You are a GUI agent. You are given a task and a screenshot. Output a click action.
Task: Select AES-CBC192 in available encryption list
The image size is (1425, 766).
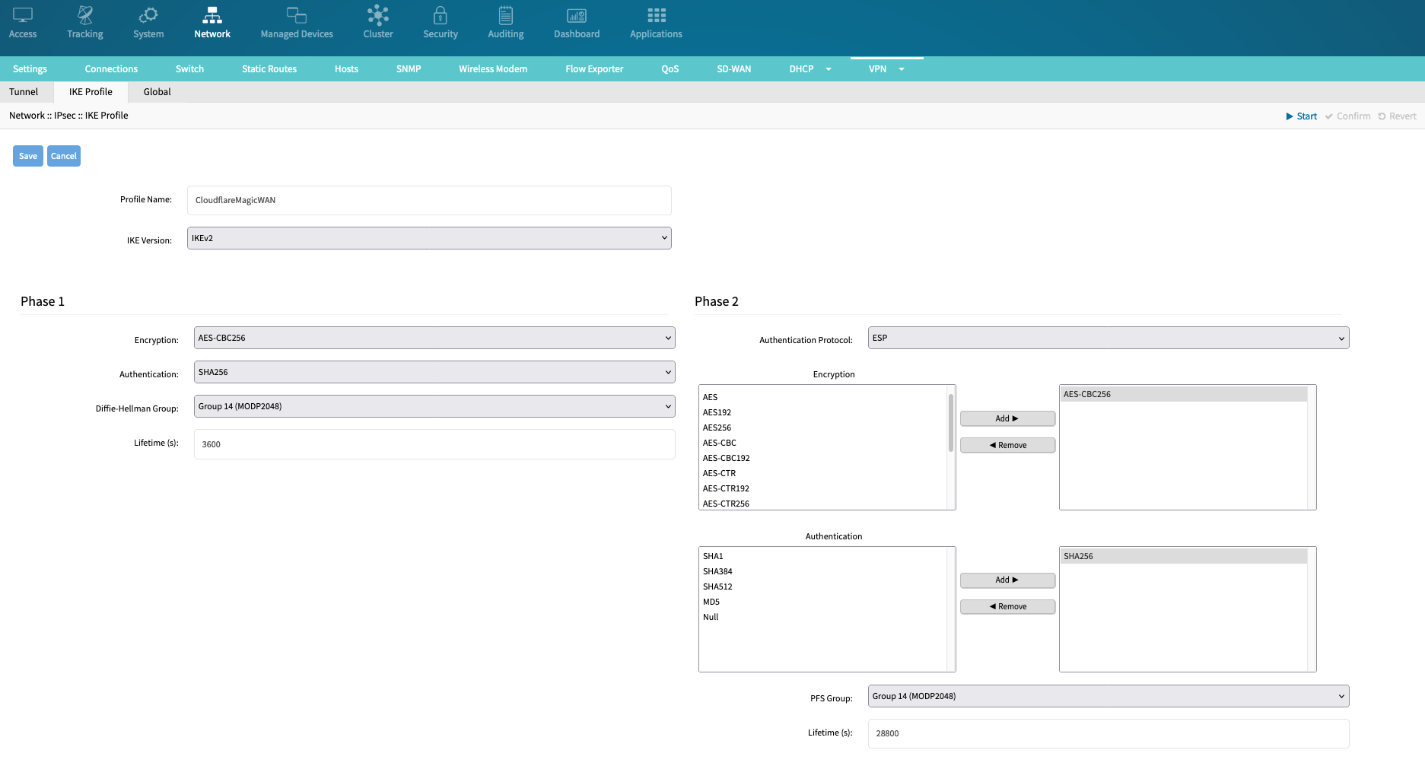822,458
